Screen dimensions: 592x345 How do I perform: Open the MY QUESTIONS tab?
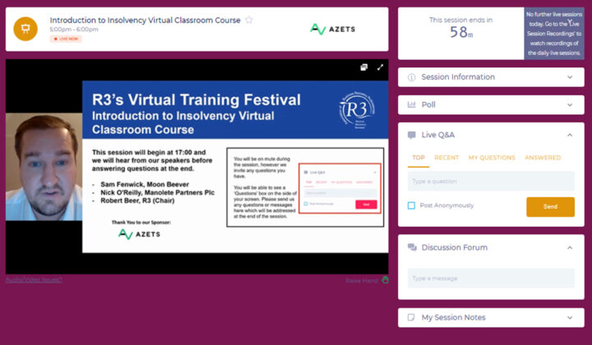492,158
